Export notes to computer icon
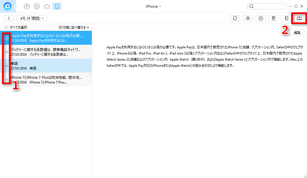Image resolution: width=307 pixels, height=178 pixels. (299, 18)
